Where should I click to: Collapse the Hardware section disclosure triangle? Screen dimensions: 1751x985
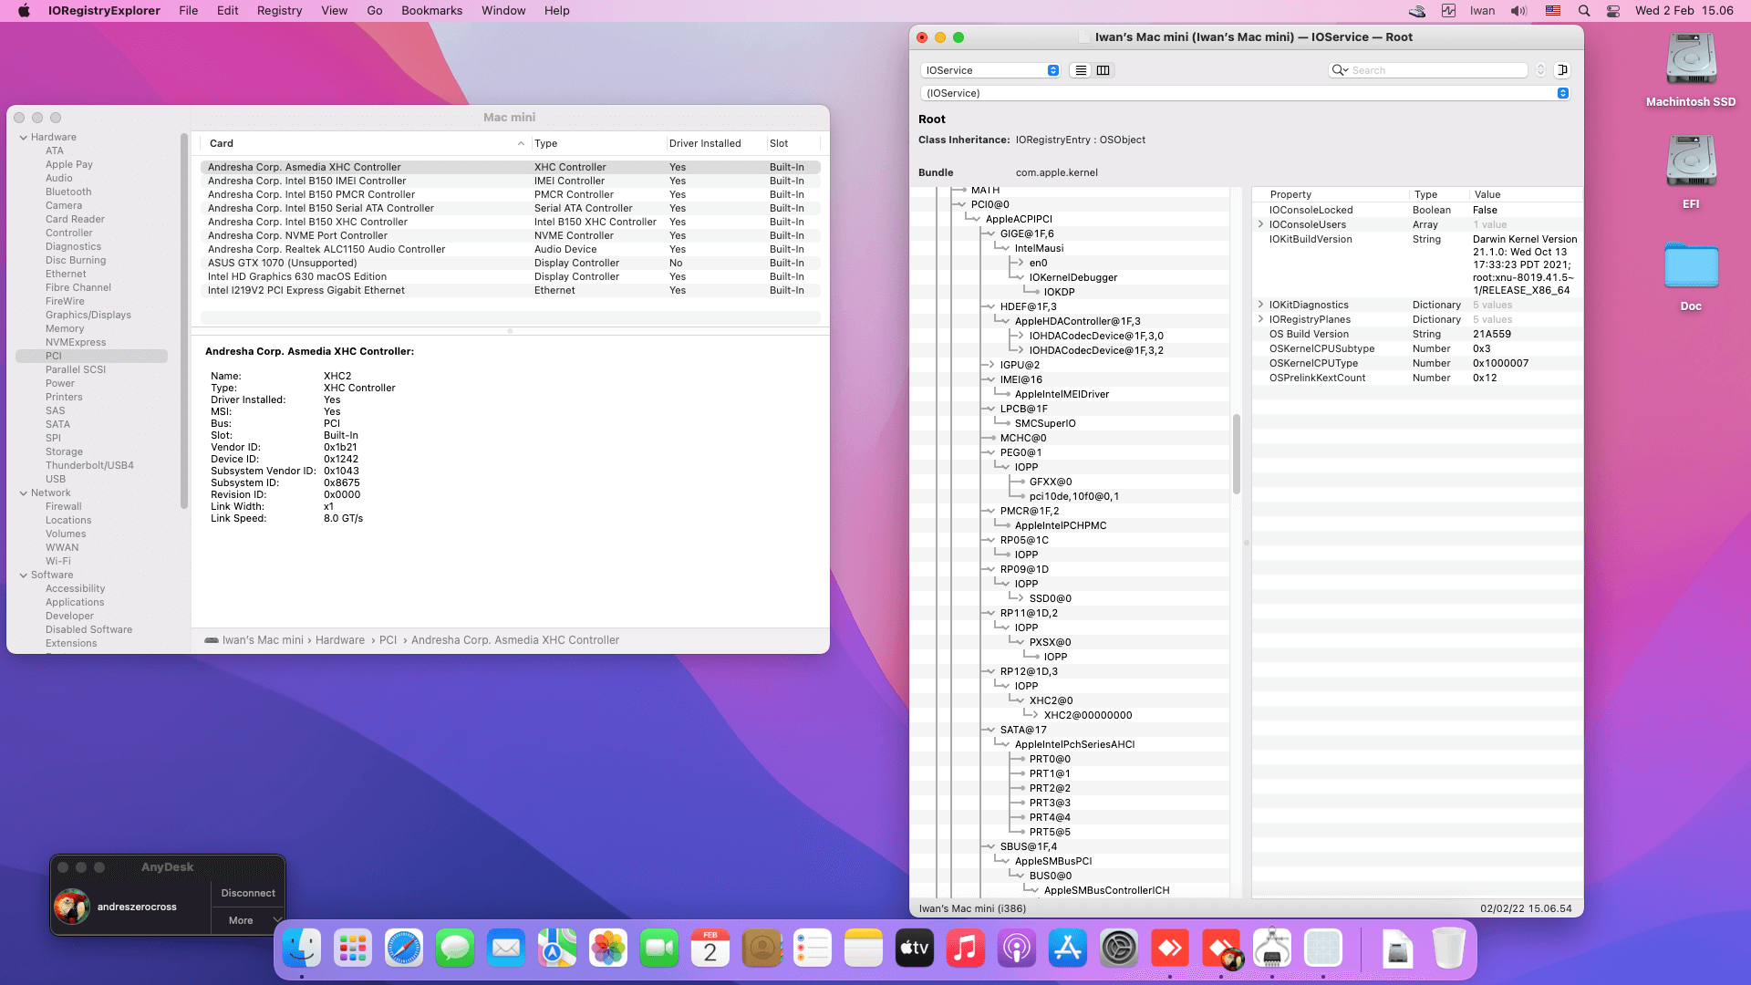(24, 138)
